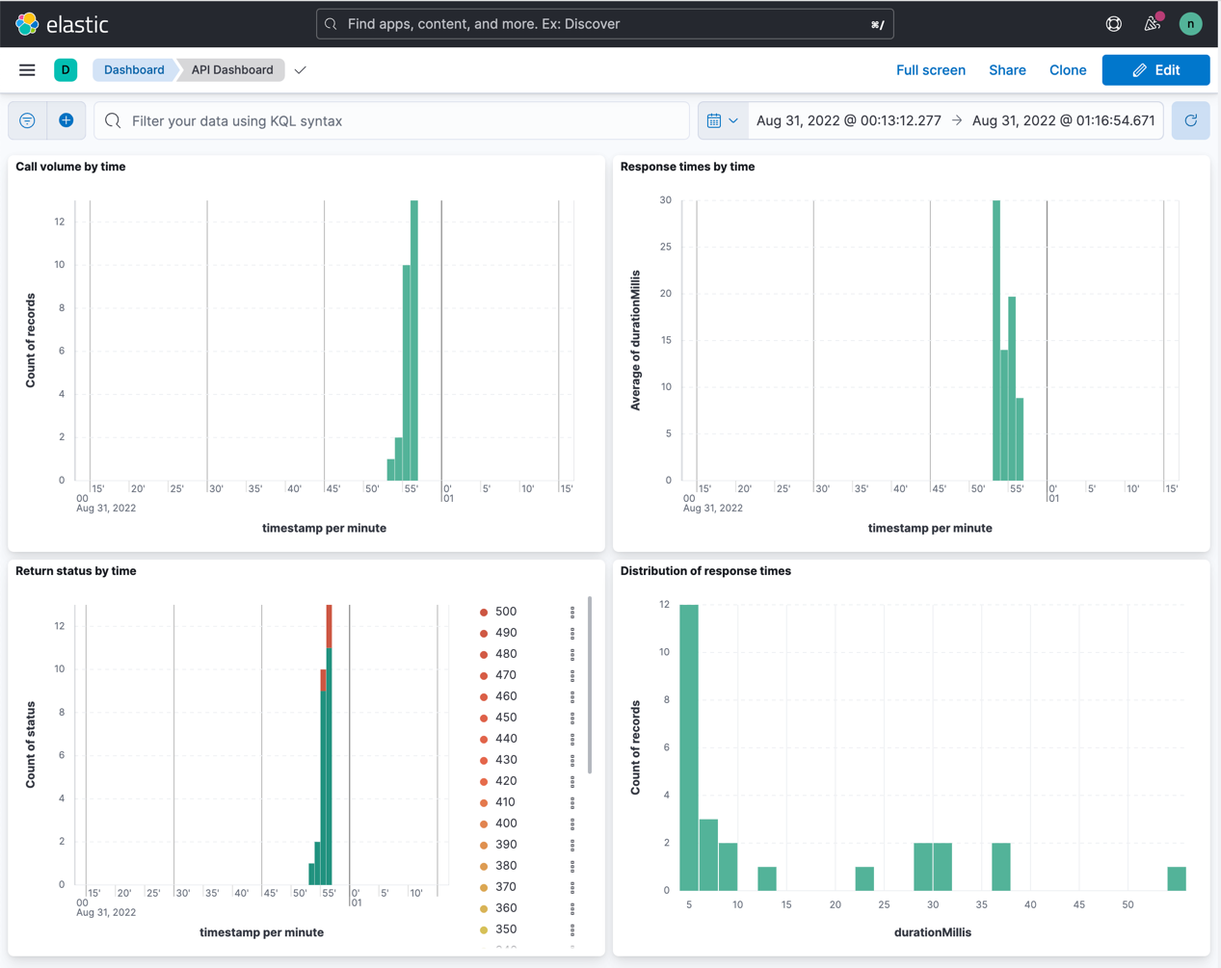1221x968 pixels.
Task: Focus the KQL filter query input
Action: [x=391, y=120]
